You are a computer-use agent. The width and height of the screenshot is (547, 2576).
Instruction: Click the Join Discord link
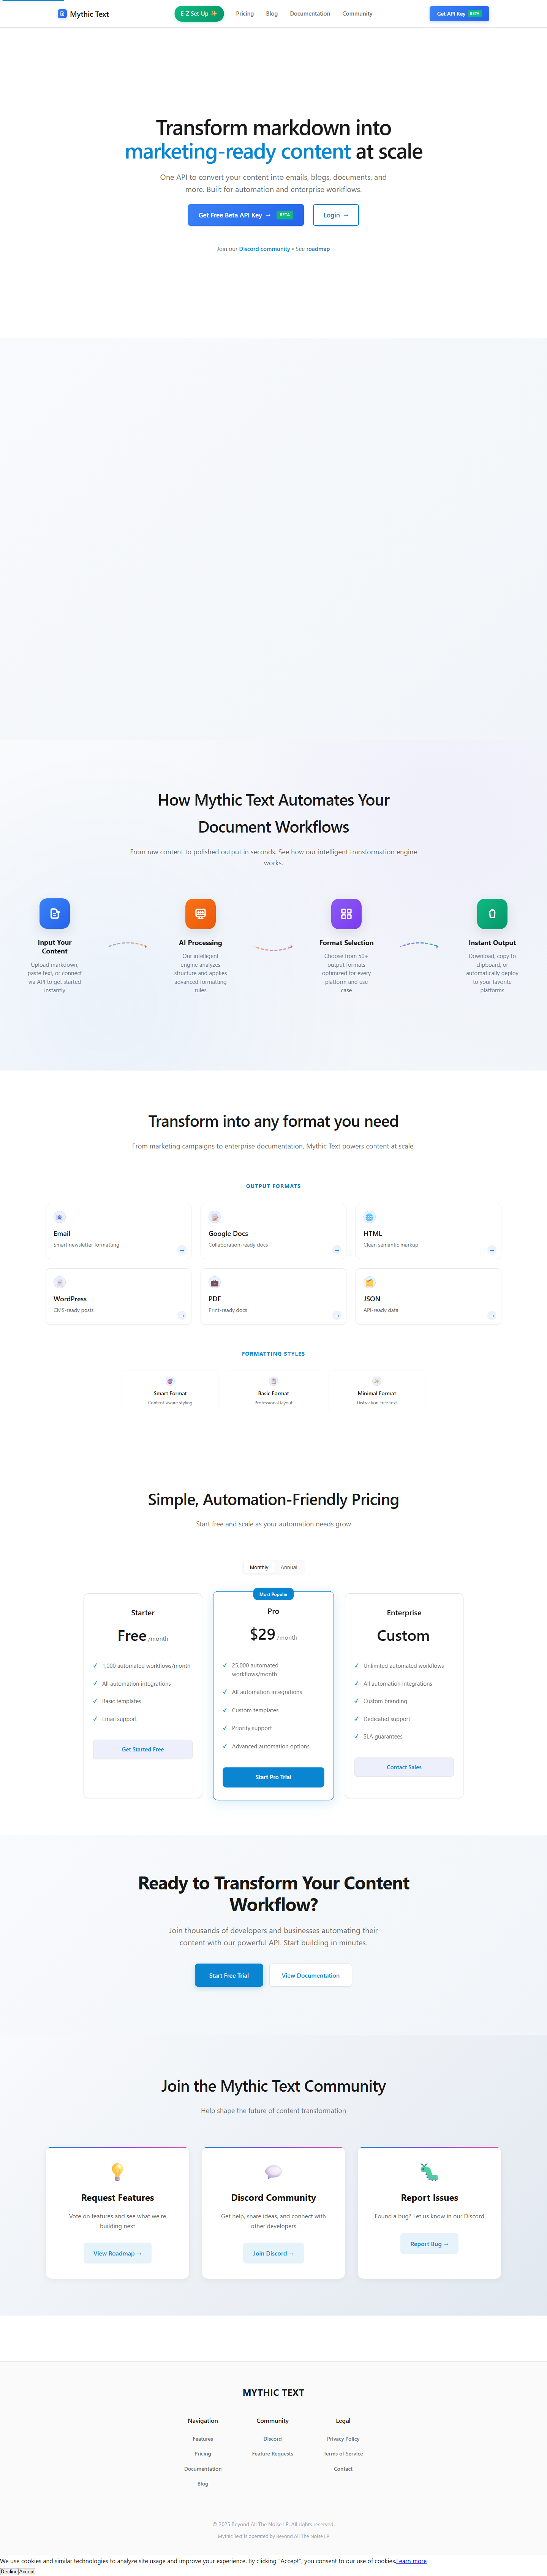(273, 2253)
